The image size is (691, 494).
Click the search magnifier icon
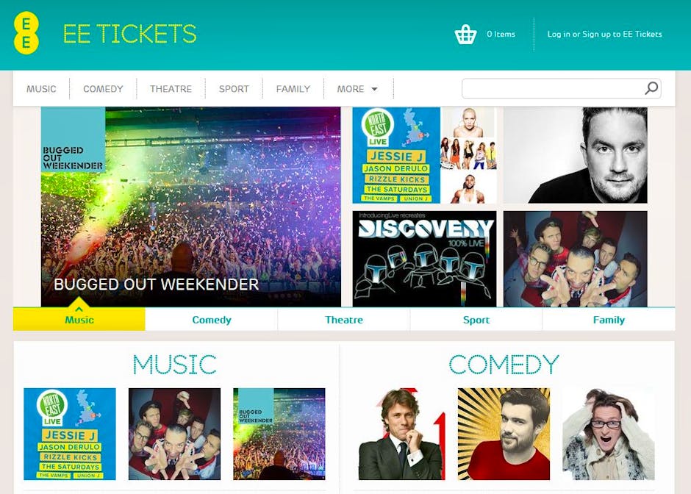(651, 88)
